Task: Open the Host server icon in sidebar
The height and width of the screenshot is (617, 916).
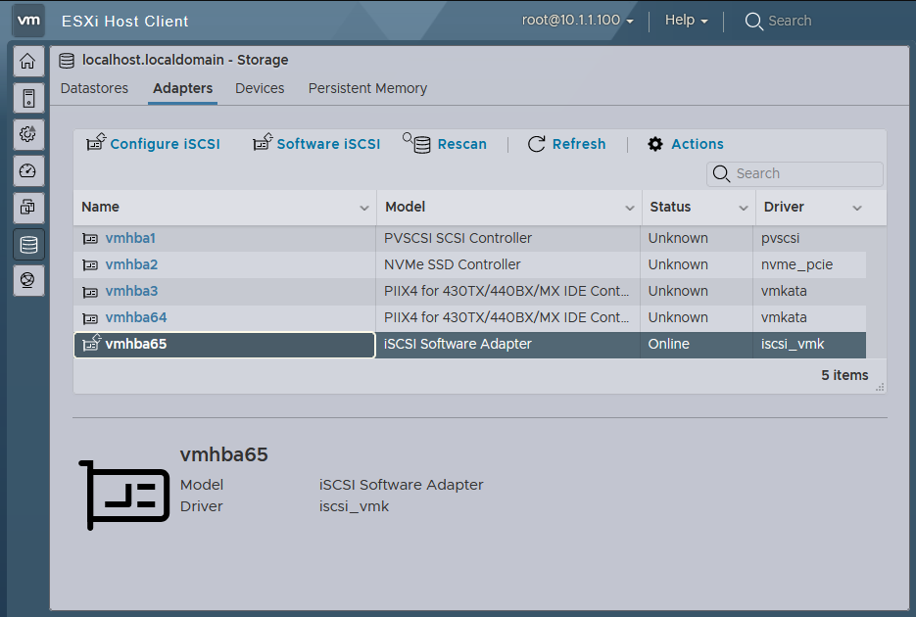Action: point(28,98)
